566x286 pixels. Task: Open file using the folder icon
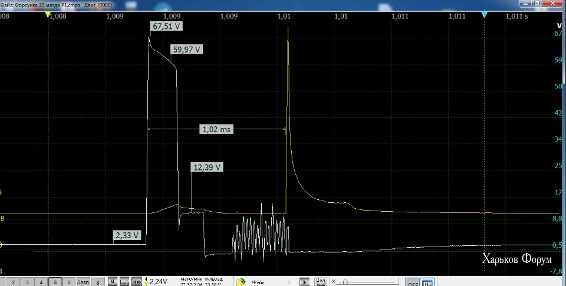(x=241, y=282)
